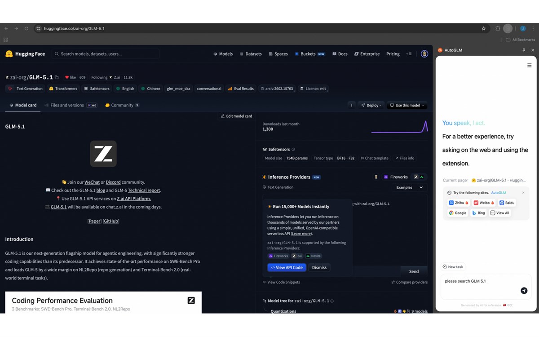The height and width of the screenshot is (337, 539).
Task: Switch to the Model card tab
Action: 23,105
